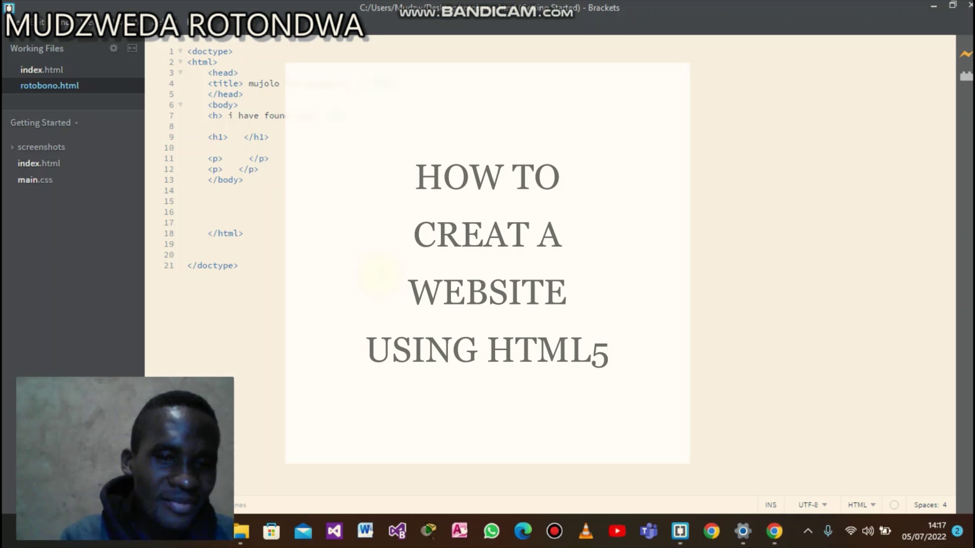
Task: Toggle INS insert/overwrite mode
Action: (x=770, y=505)
